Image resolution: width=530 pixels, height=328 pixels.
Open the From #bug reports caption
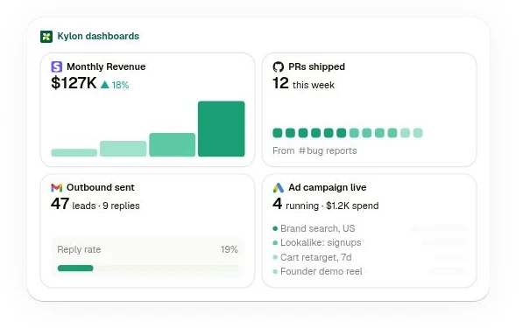point(314,150)
